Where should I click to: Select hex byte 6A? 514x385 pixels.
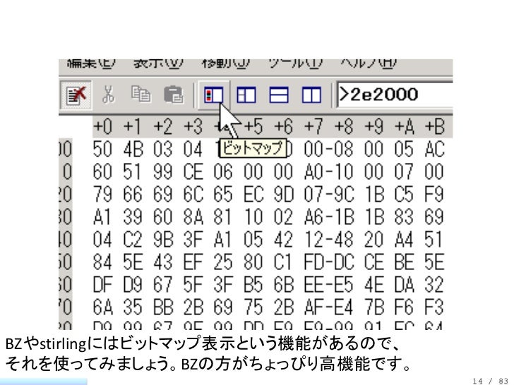(102, 307)
